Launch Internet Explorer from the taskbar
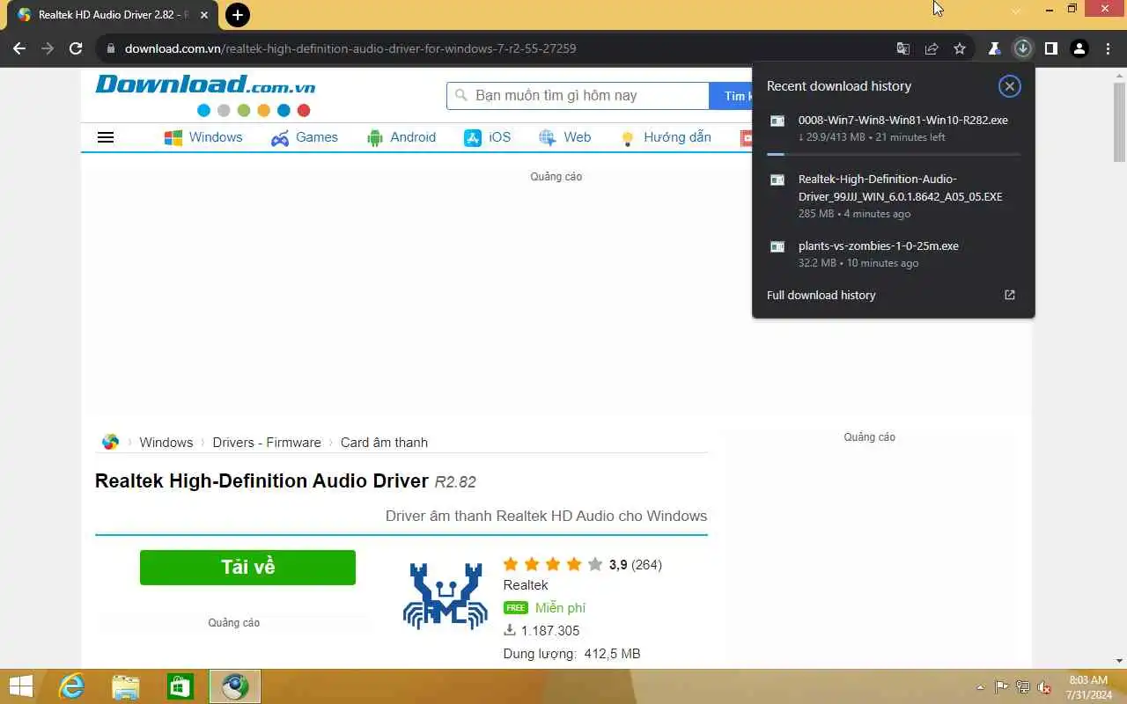Image resolution: width=1127 pixels, height=704 pixels. pyautogui.click(x=70, y=686)
